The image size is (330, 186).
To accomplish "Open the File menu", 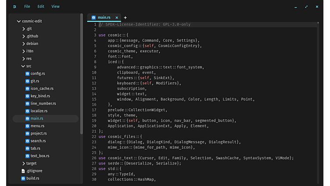I will coord(27,7).
